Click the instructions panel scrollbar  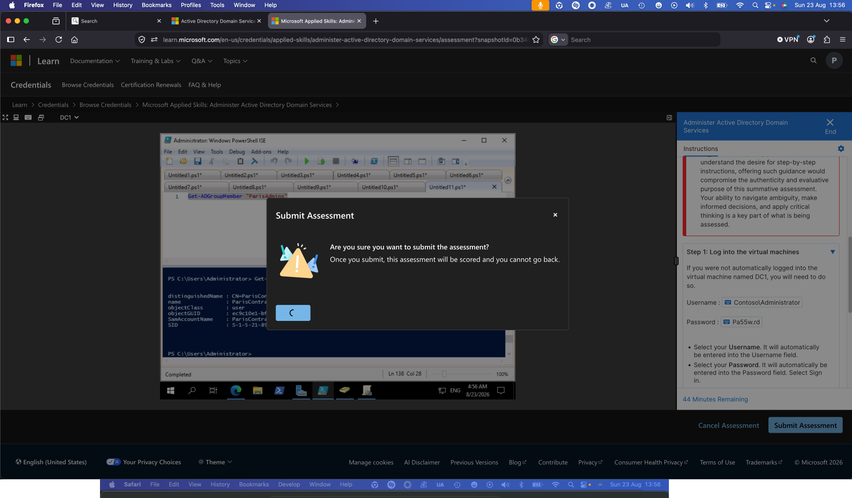(x=849, y=275)
